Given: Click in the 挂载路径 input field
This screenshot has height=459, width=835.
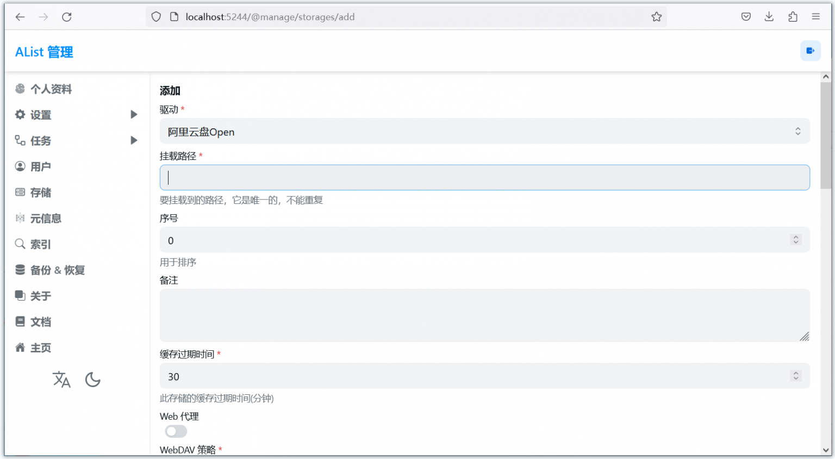Looking at the screenshot, I should [x=484, y=178].
